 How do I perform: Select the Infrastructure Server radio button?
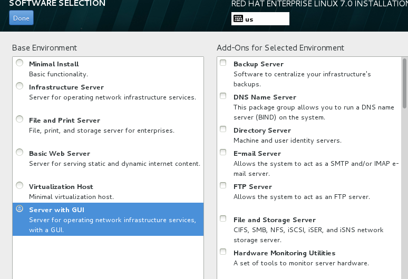[20, 86]
